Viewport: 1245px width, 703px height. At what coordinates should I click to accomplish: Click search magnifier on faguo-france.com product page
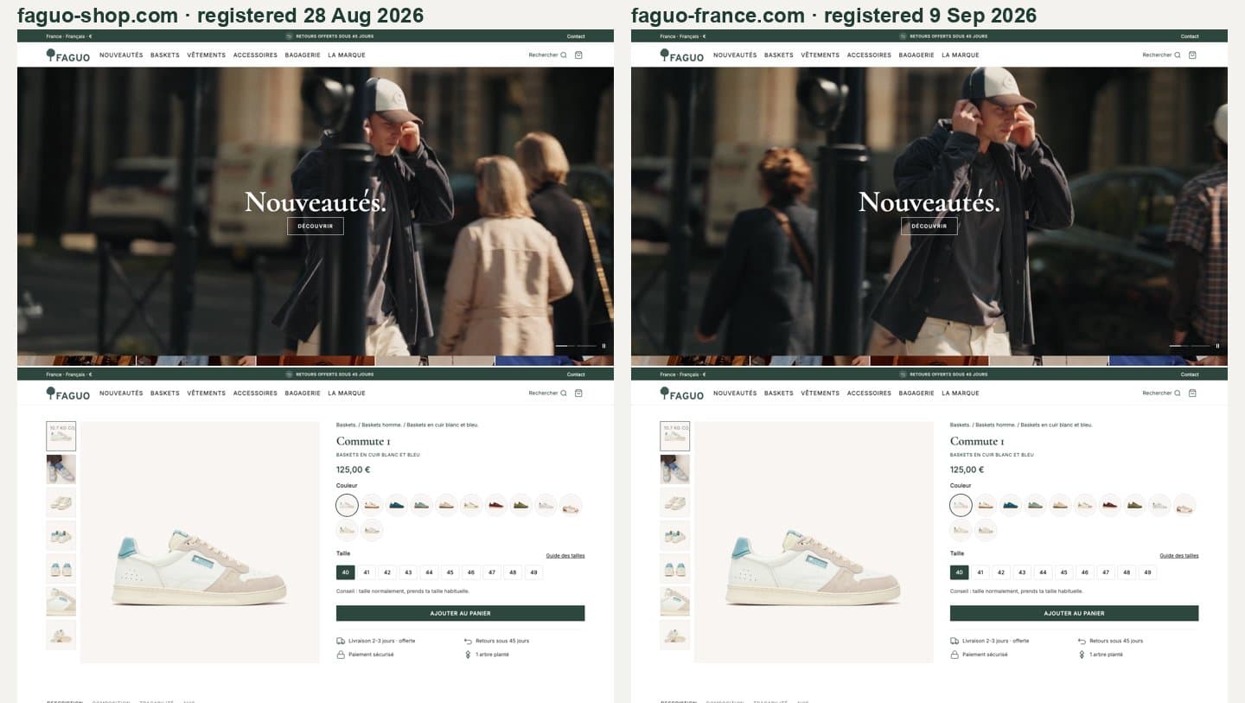coord(1178,393)
